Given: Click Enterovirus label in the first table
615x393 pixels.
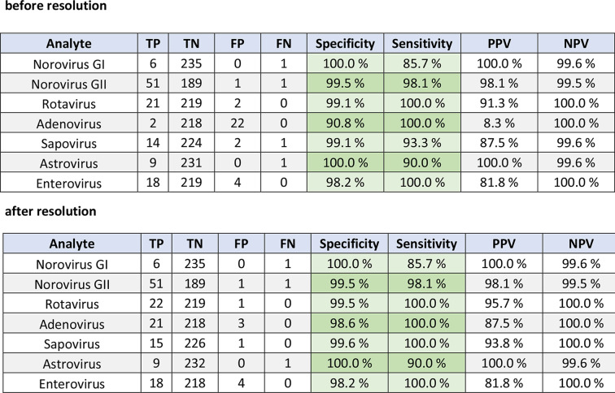Looking at the screenshot, I should tap(69, 184).
